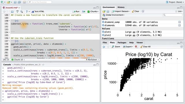
Task: Click the Save All icon in top toolbar
Action: 19,2
